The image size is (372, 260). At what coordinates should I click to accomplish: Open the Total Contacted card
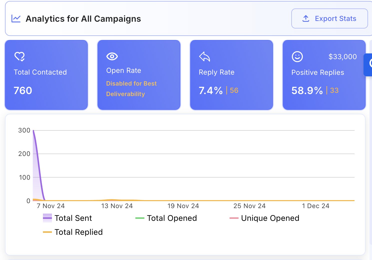coord(46,75)
